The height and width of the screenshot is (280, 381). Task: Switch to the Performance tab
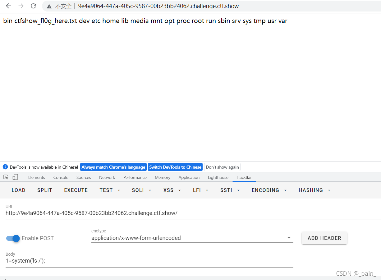pos(135,177)
